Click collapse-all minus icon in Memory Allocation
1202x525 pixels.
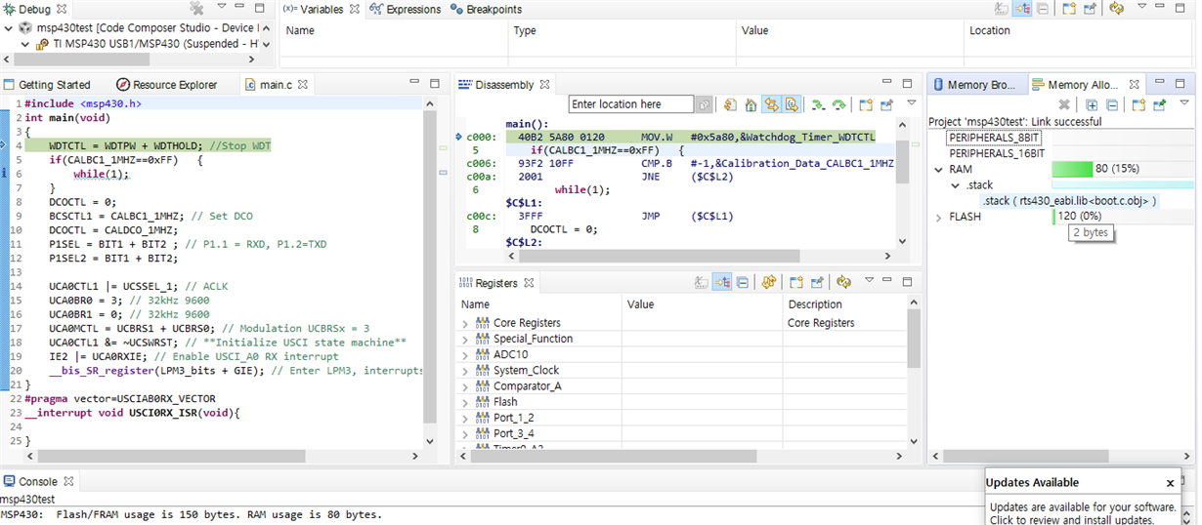[x=1111, y=104]
